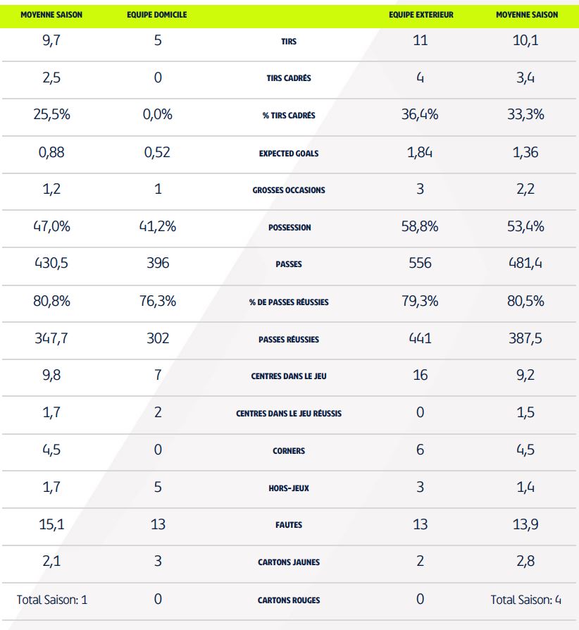Select away team passes value 556
Image resolution: width=579 pixels, height=630 pixels.
420,264
